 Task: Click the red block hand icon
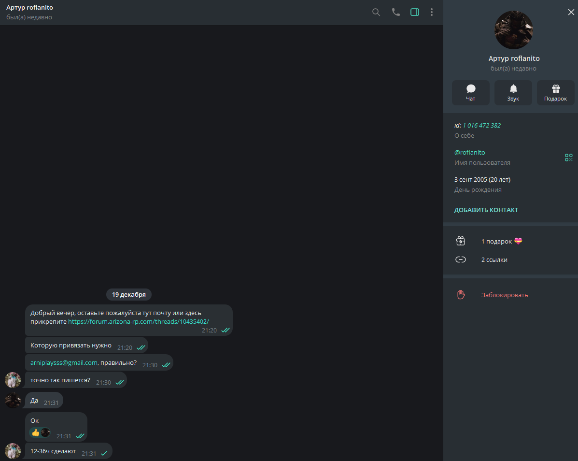(461, 295)
